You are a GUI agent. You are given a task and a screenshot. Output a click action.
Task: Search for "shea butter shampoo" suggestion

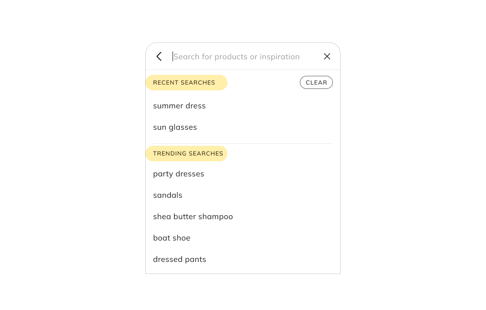pyautogui.click(x=193, y=217)
